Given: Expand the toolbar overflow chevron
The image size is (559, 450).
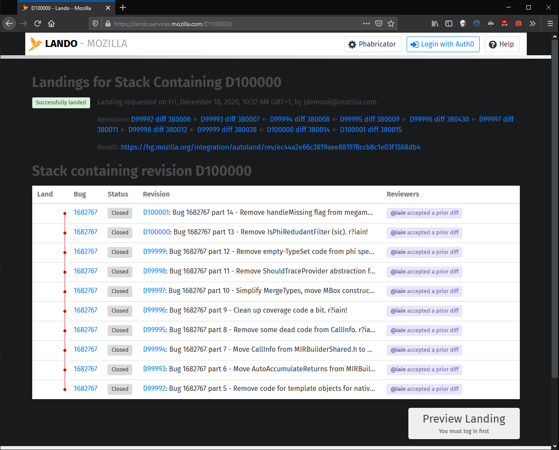Looking at the screenshot, I should pos(532,23).
